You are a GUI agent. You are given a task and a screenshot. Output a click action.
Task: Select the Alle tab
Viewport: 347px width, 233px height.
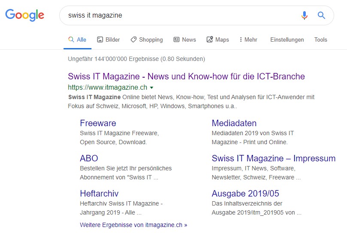tap(77, 40)
